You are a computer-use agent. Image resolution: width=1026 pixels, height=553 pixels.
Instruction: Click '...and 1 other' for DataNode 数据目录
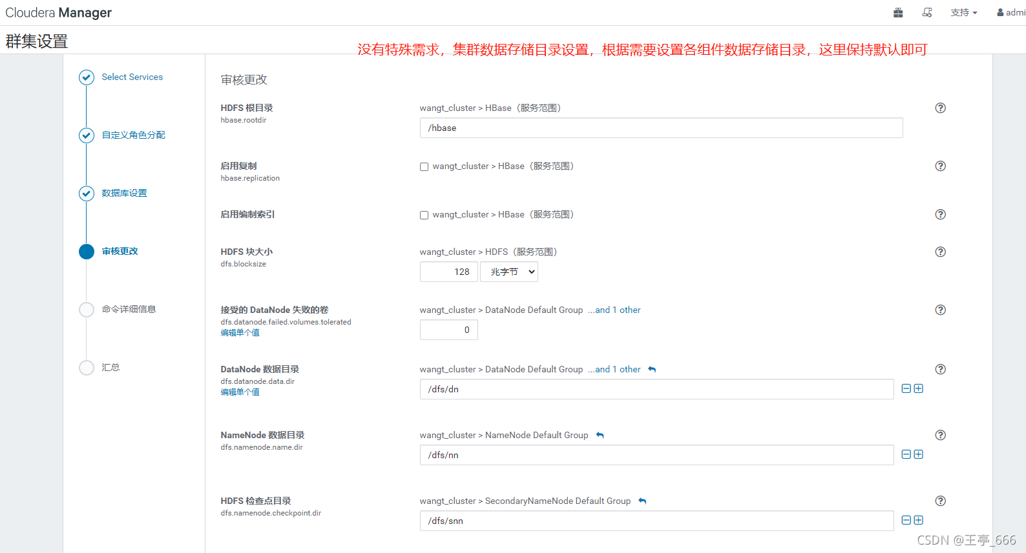614,369
